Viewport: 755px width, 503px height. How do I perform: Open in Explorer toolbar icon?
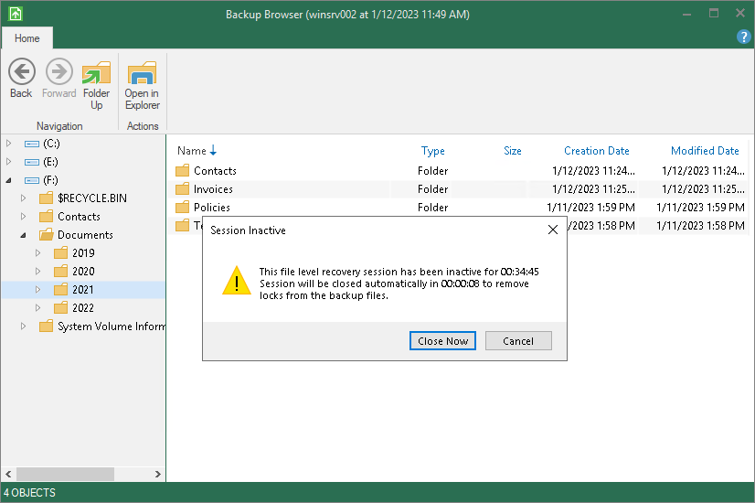click(x=142, y=73)
